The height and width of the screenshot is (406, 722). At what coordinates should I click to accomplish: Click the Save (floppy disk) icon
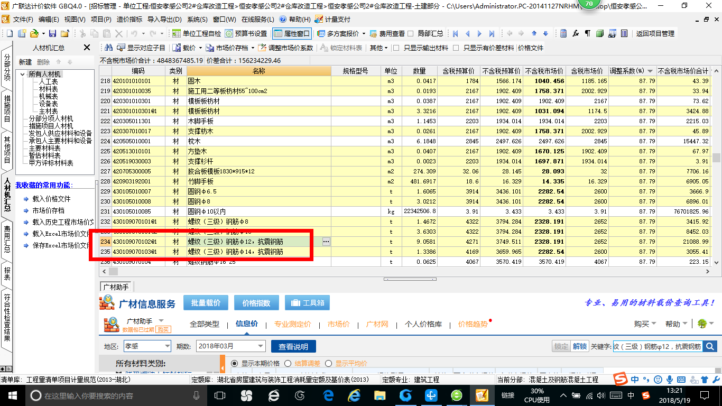pyautogui.click(x=52, y=33)
